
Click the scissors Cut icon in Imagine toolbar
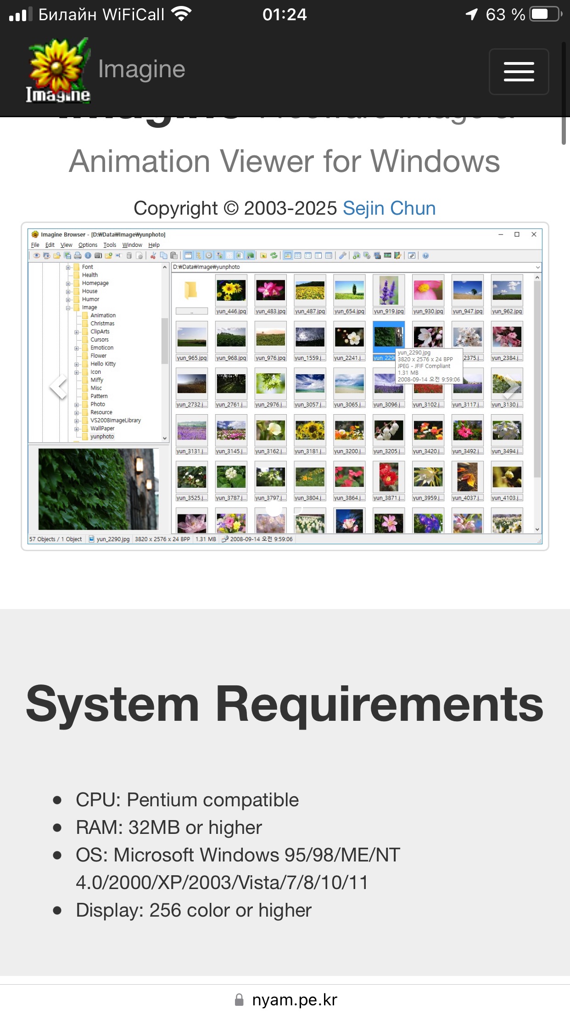153,256
